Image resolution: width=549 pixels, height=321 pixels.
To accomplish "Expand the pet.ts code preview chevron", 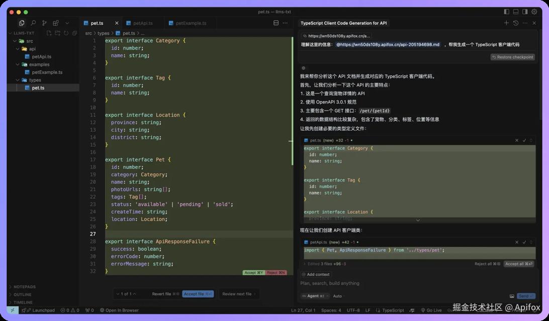I will pyautogui.click(x=418, y=220).
